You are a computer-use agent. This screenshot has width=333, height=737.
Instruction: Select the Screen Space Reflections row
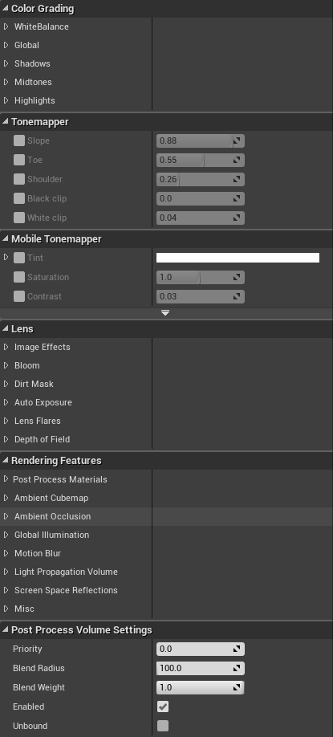point(166,590)
